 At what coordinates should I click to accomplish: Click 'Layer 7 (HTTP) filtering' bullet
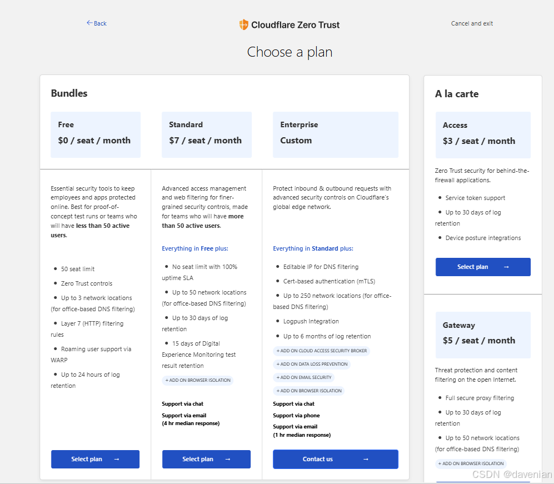coord(92,323)
